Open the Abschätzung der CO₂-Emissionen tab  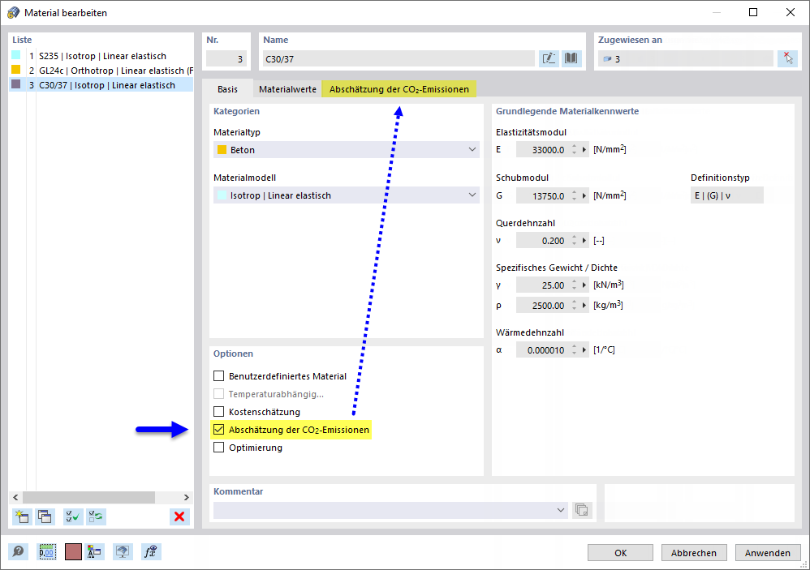click(399, 89)
